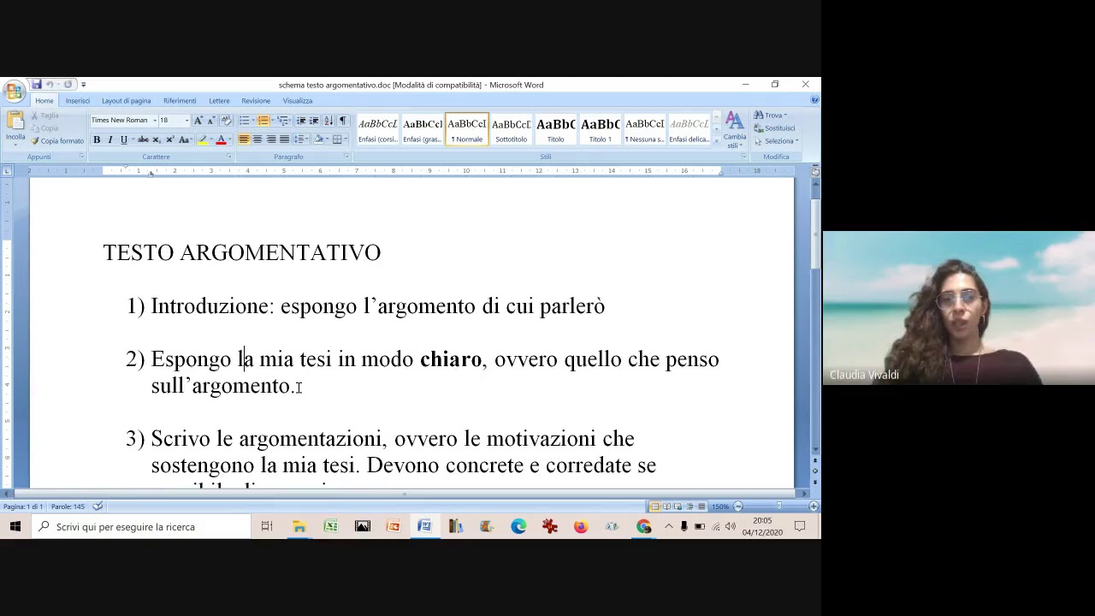Switch to the Revisione tab
This screenshot has width=1095, height=616.
click(x=256, y=101)
